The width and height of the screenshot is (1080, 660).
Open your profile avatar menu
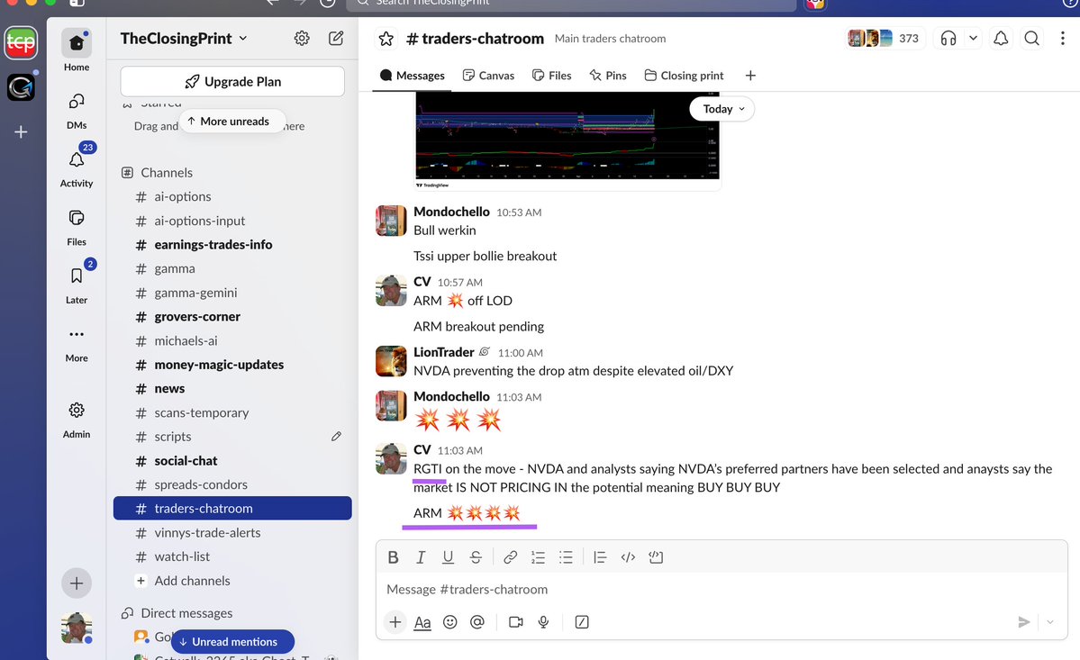coord(77,628)
